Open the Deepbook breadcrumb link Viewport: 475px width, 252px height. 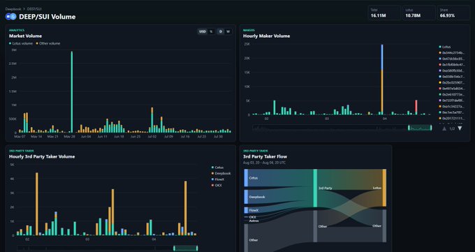(13, 9)
